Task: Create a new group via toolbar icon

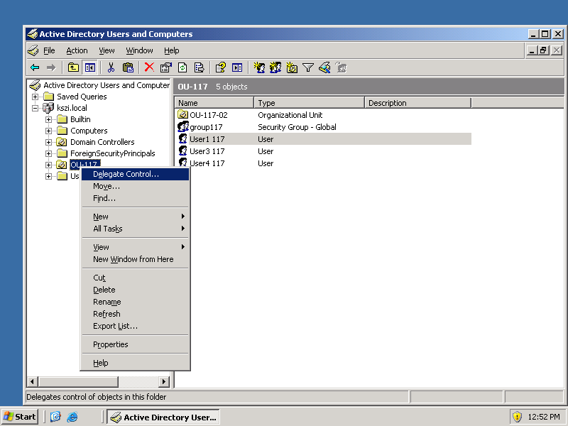Action: coord(275,67)
